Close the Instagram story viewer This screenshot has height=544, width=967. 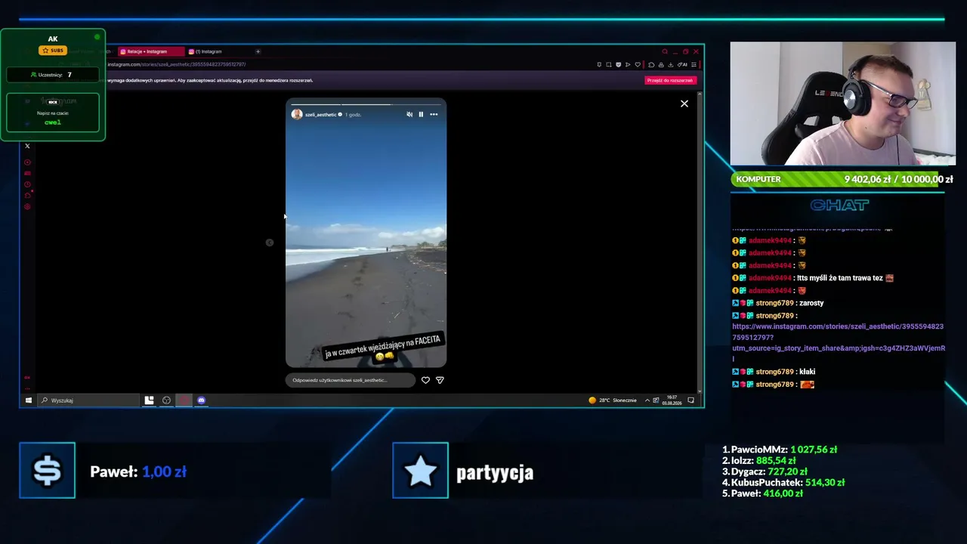[x=684, y=104]
